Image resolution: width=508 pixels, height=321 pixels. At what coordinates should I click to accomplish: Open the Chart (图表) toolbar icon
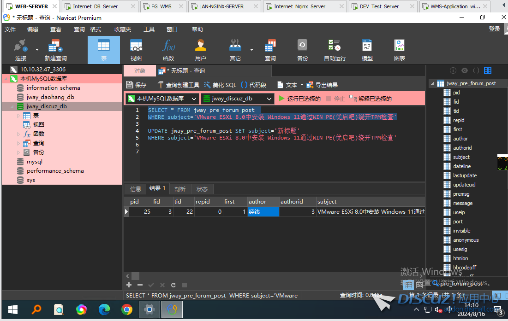point(400,50)
